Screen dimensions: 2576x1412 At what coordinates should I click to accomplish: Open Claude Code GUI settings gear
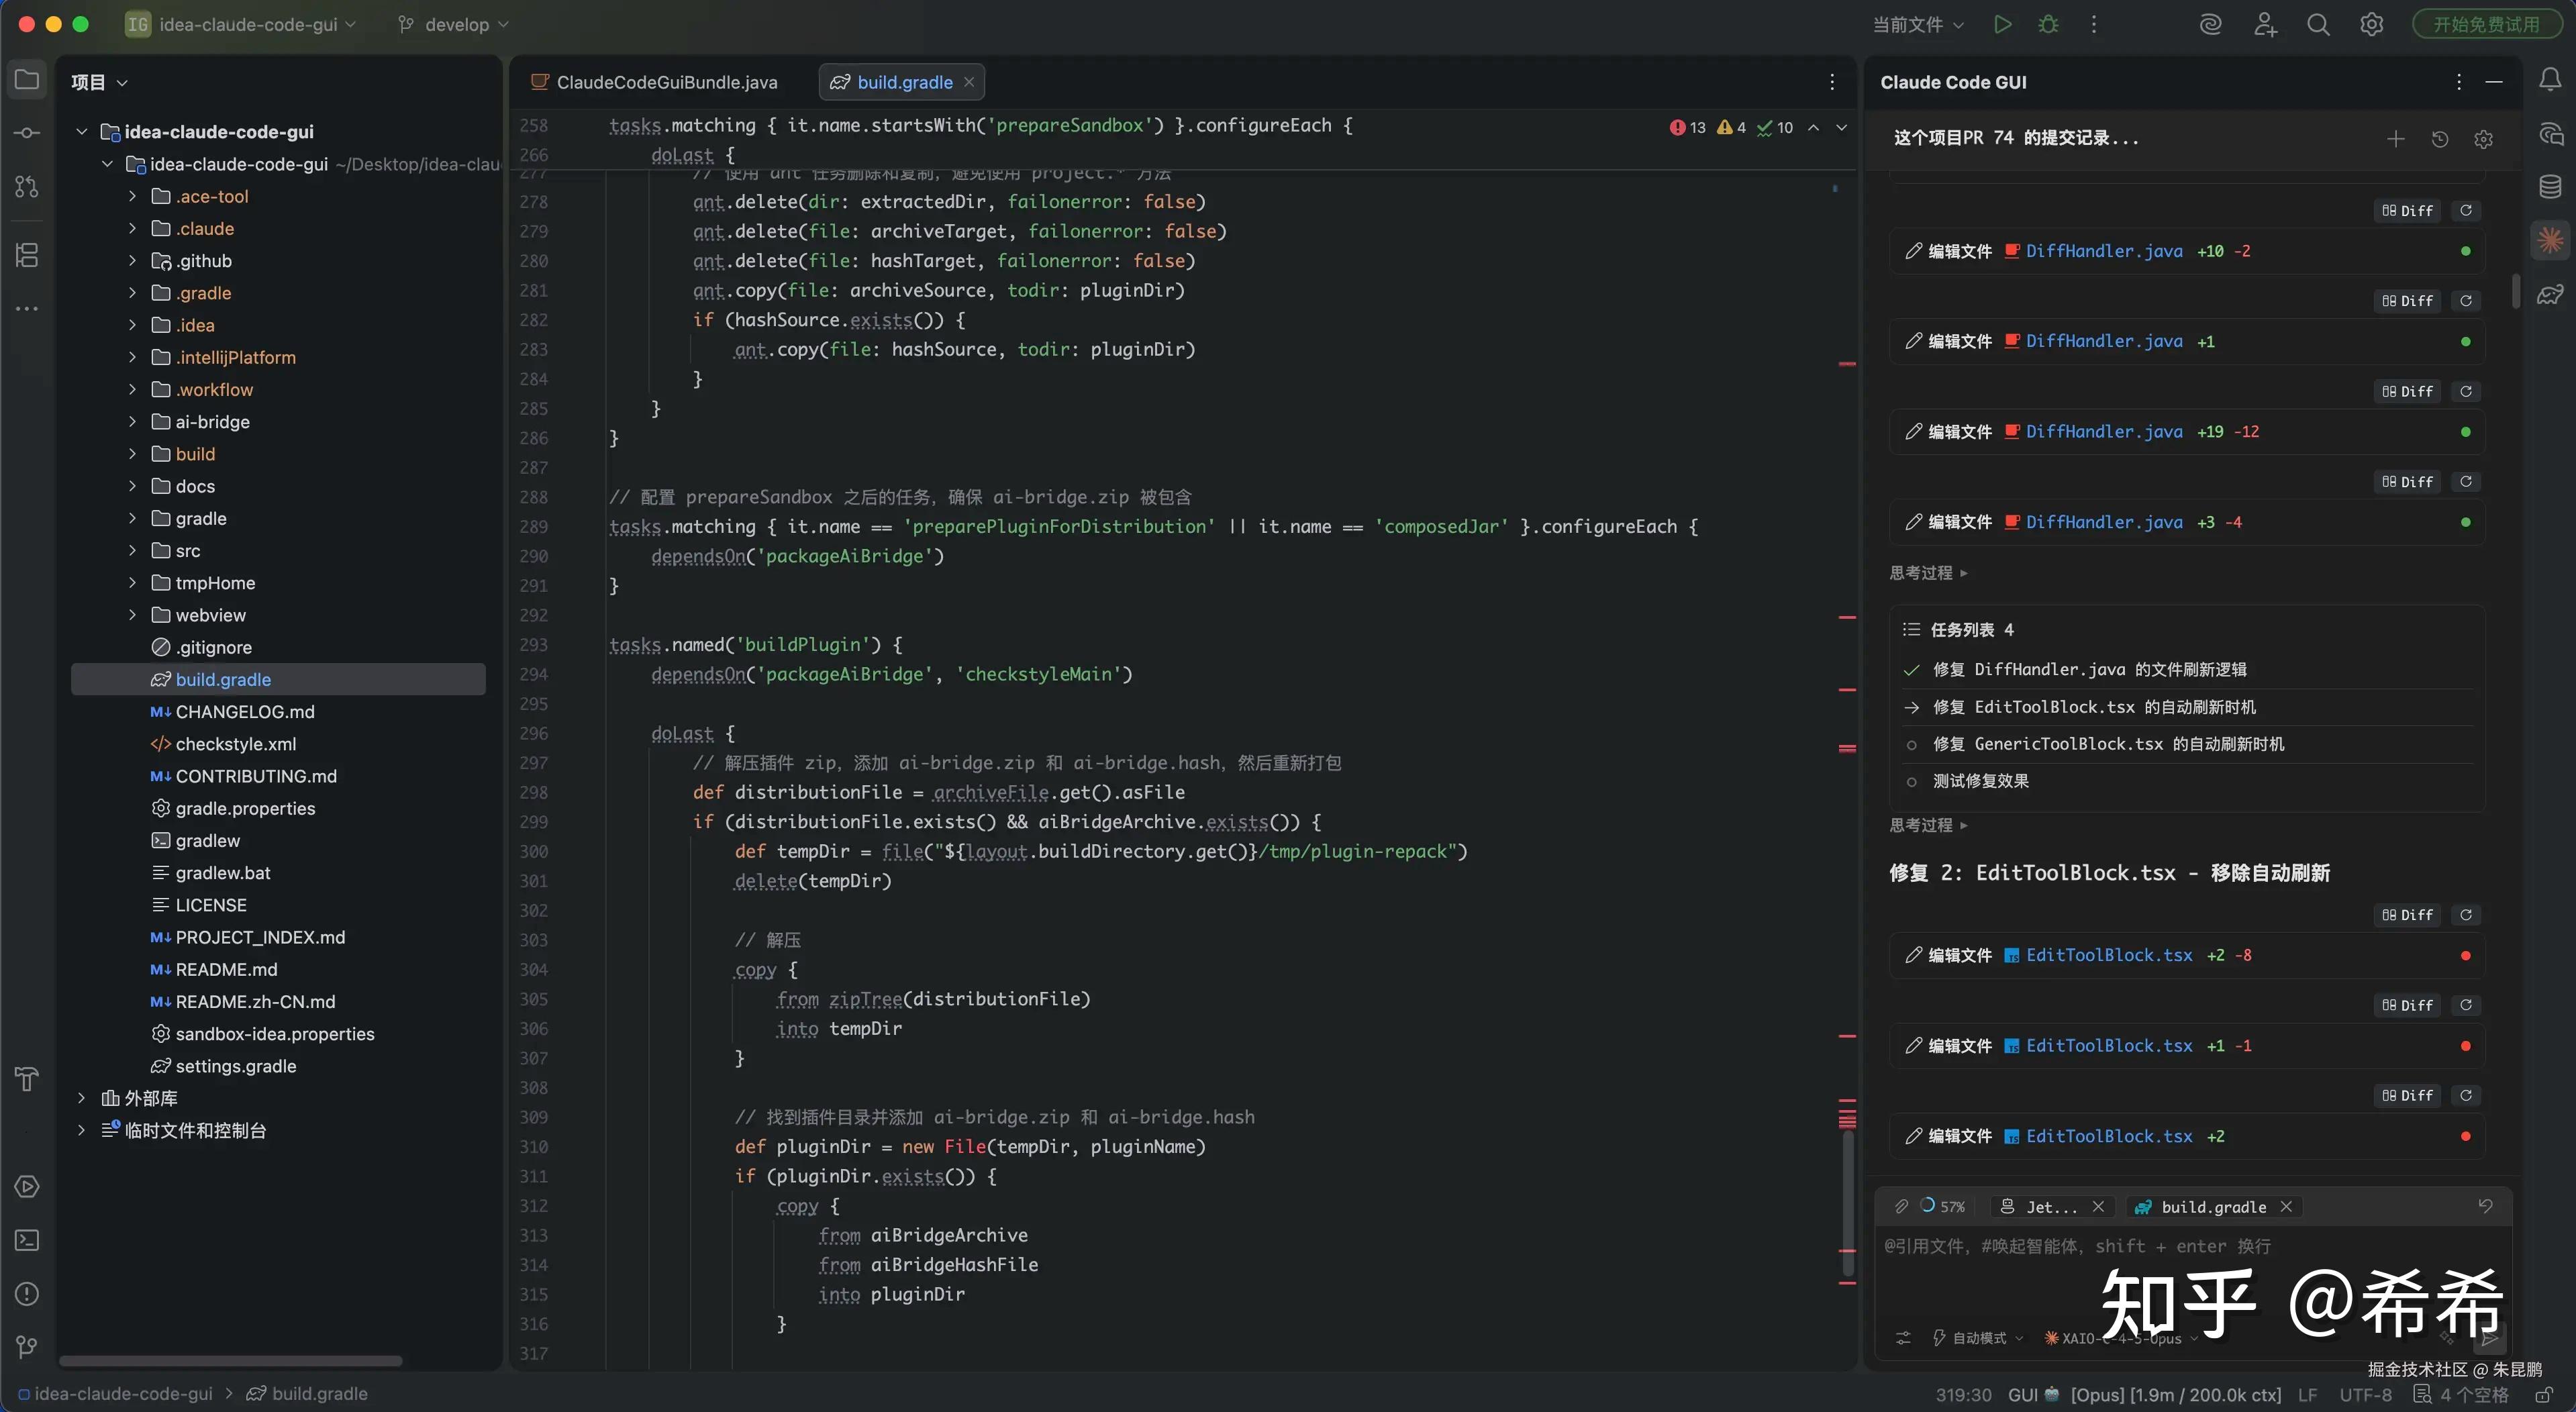tap(2483, 139)
